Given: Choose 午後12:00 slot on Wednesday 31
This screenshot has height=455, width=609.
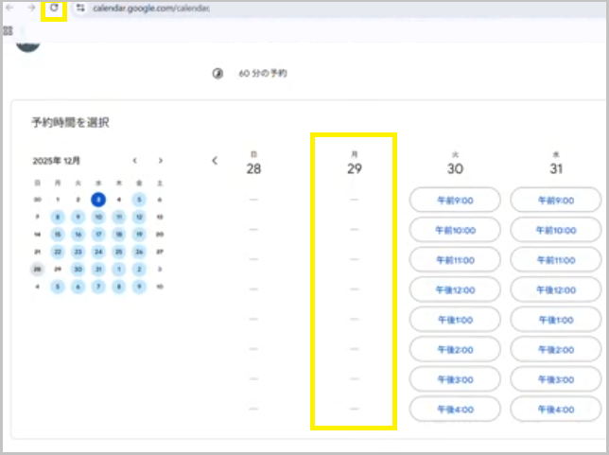Looking at the screenshot, I should (x=556, y=289).
